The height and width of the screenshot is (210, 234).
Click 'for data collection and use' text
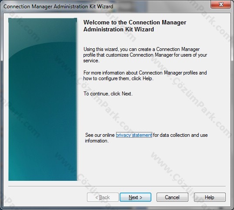[x=180, y=135]
